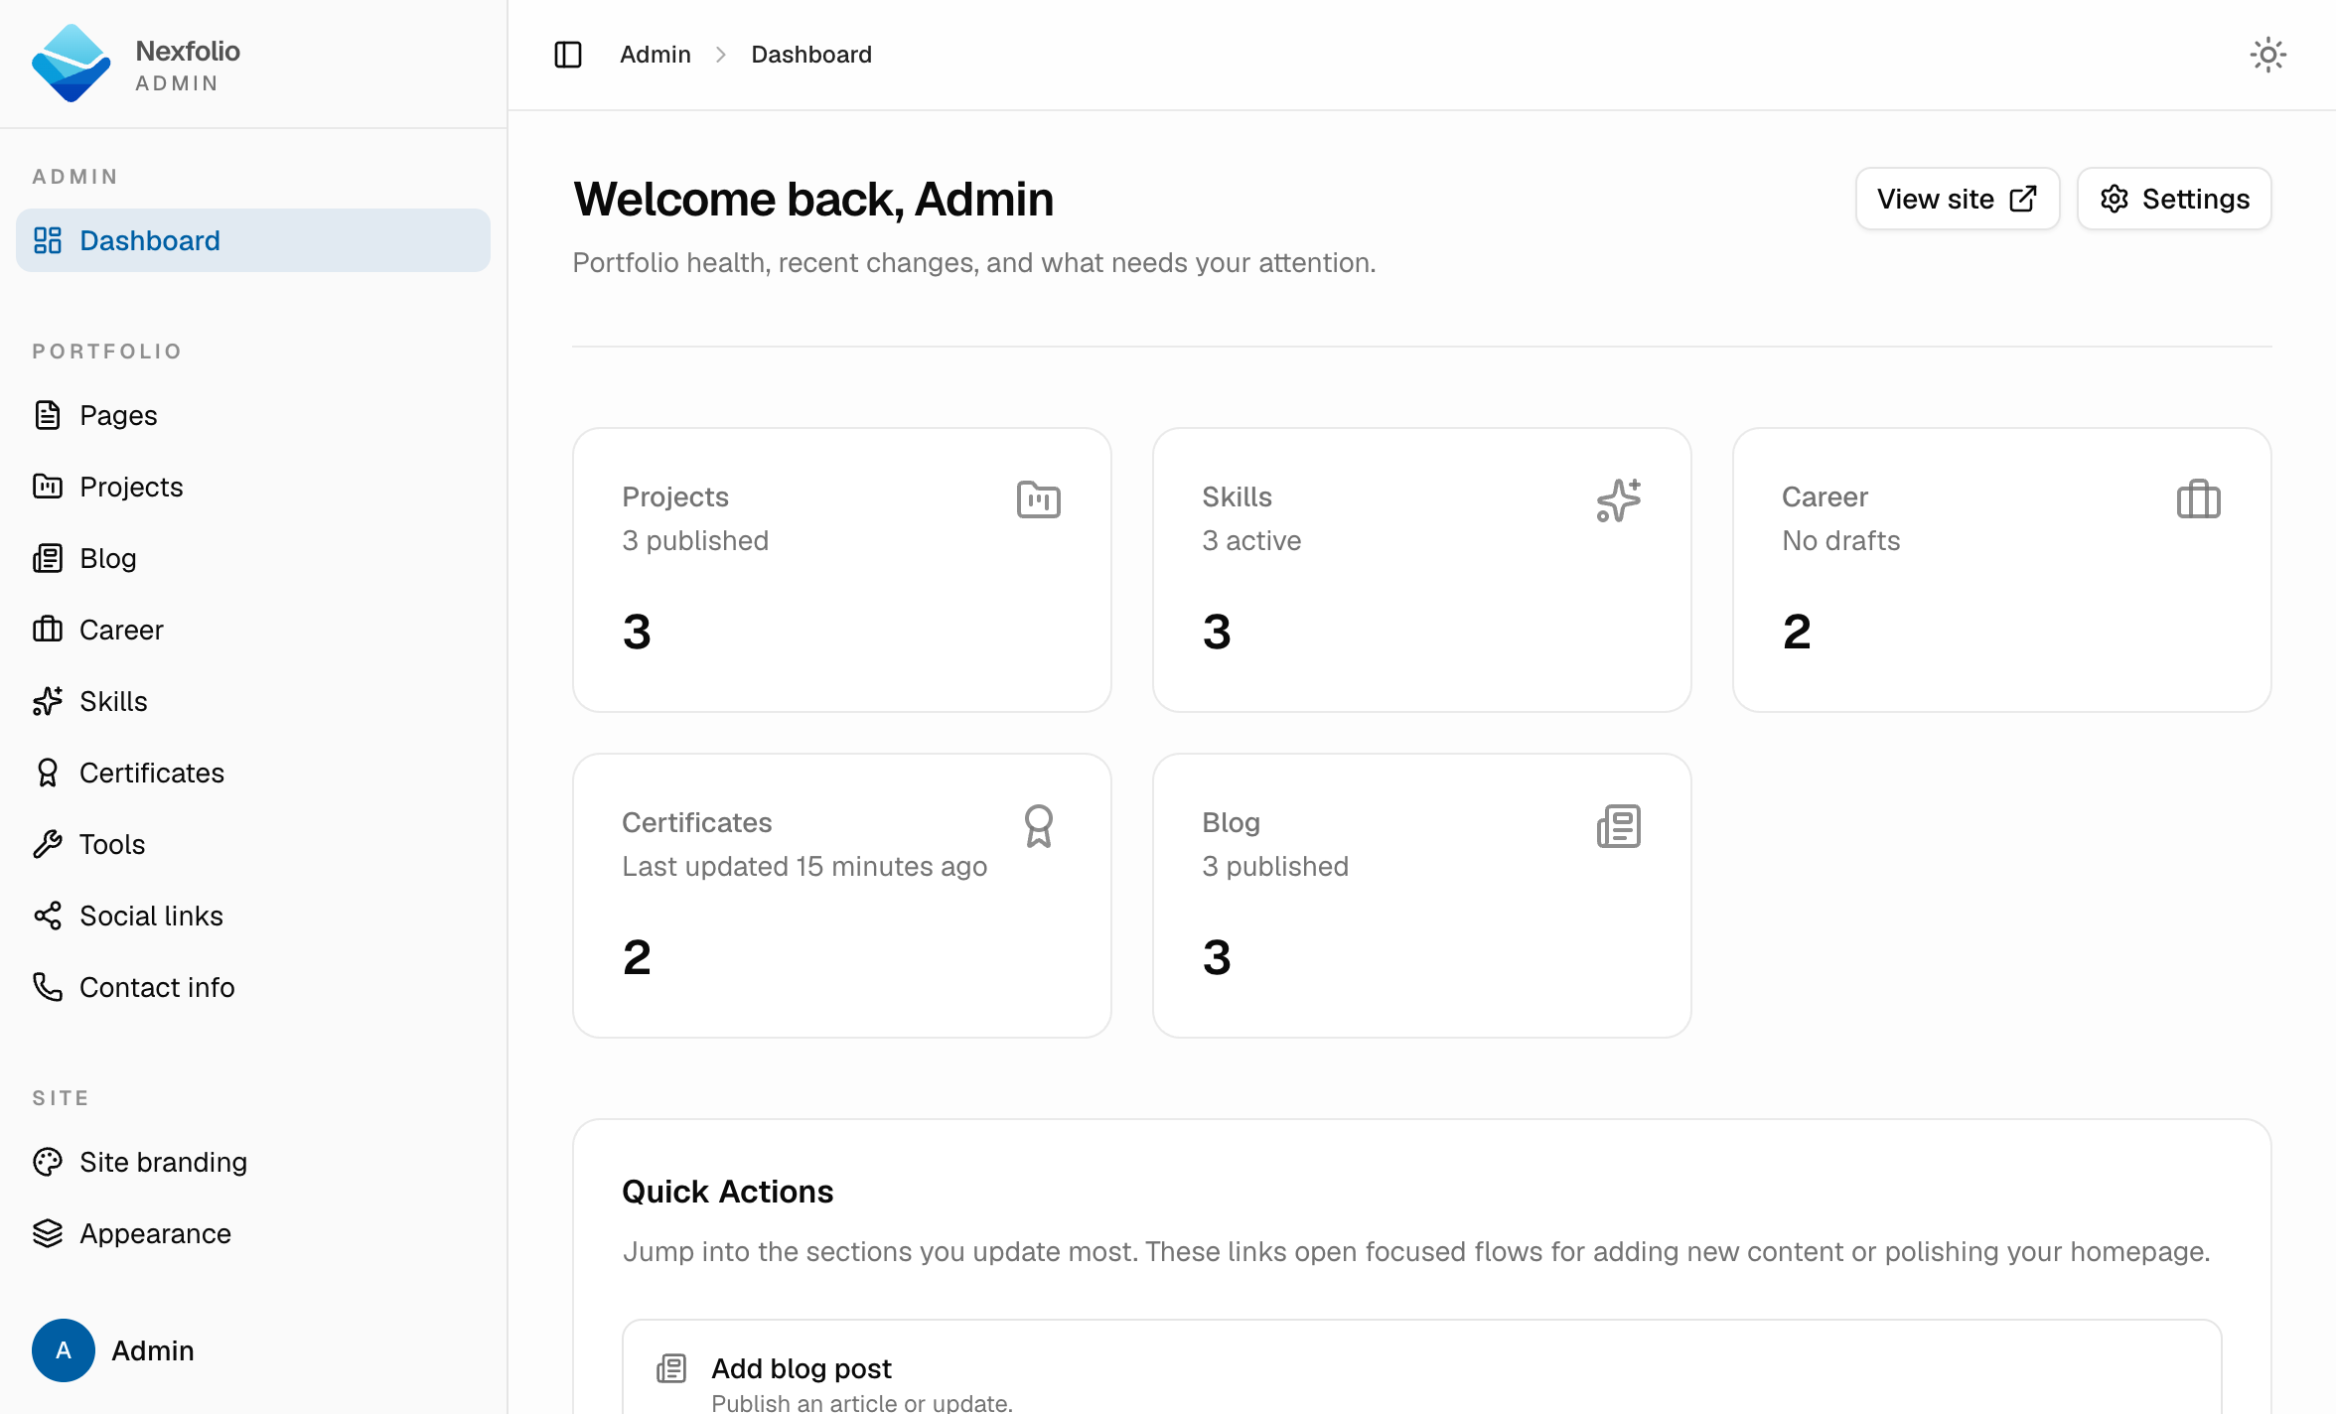Image resolution: width=2336 pixels, height=1414 pixels.
Task: Click the Certificates card award icon
Action: point(1039,825)
